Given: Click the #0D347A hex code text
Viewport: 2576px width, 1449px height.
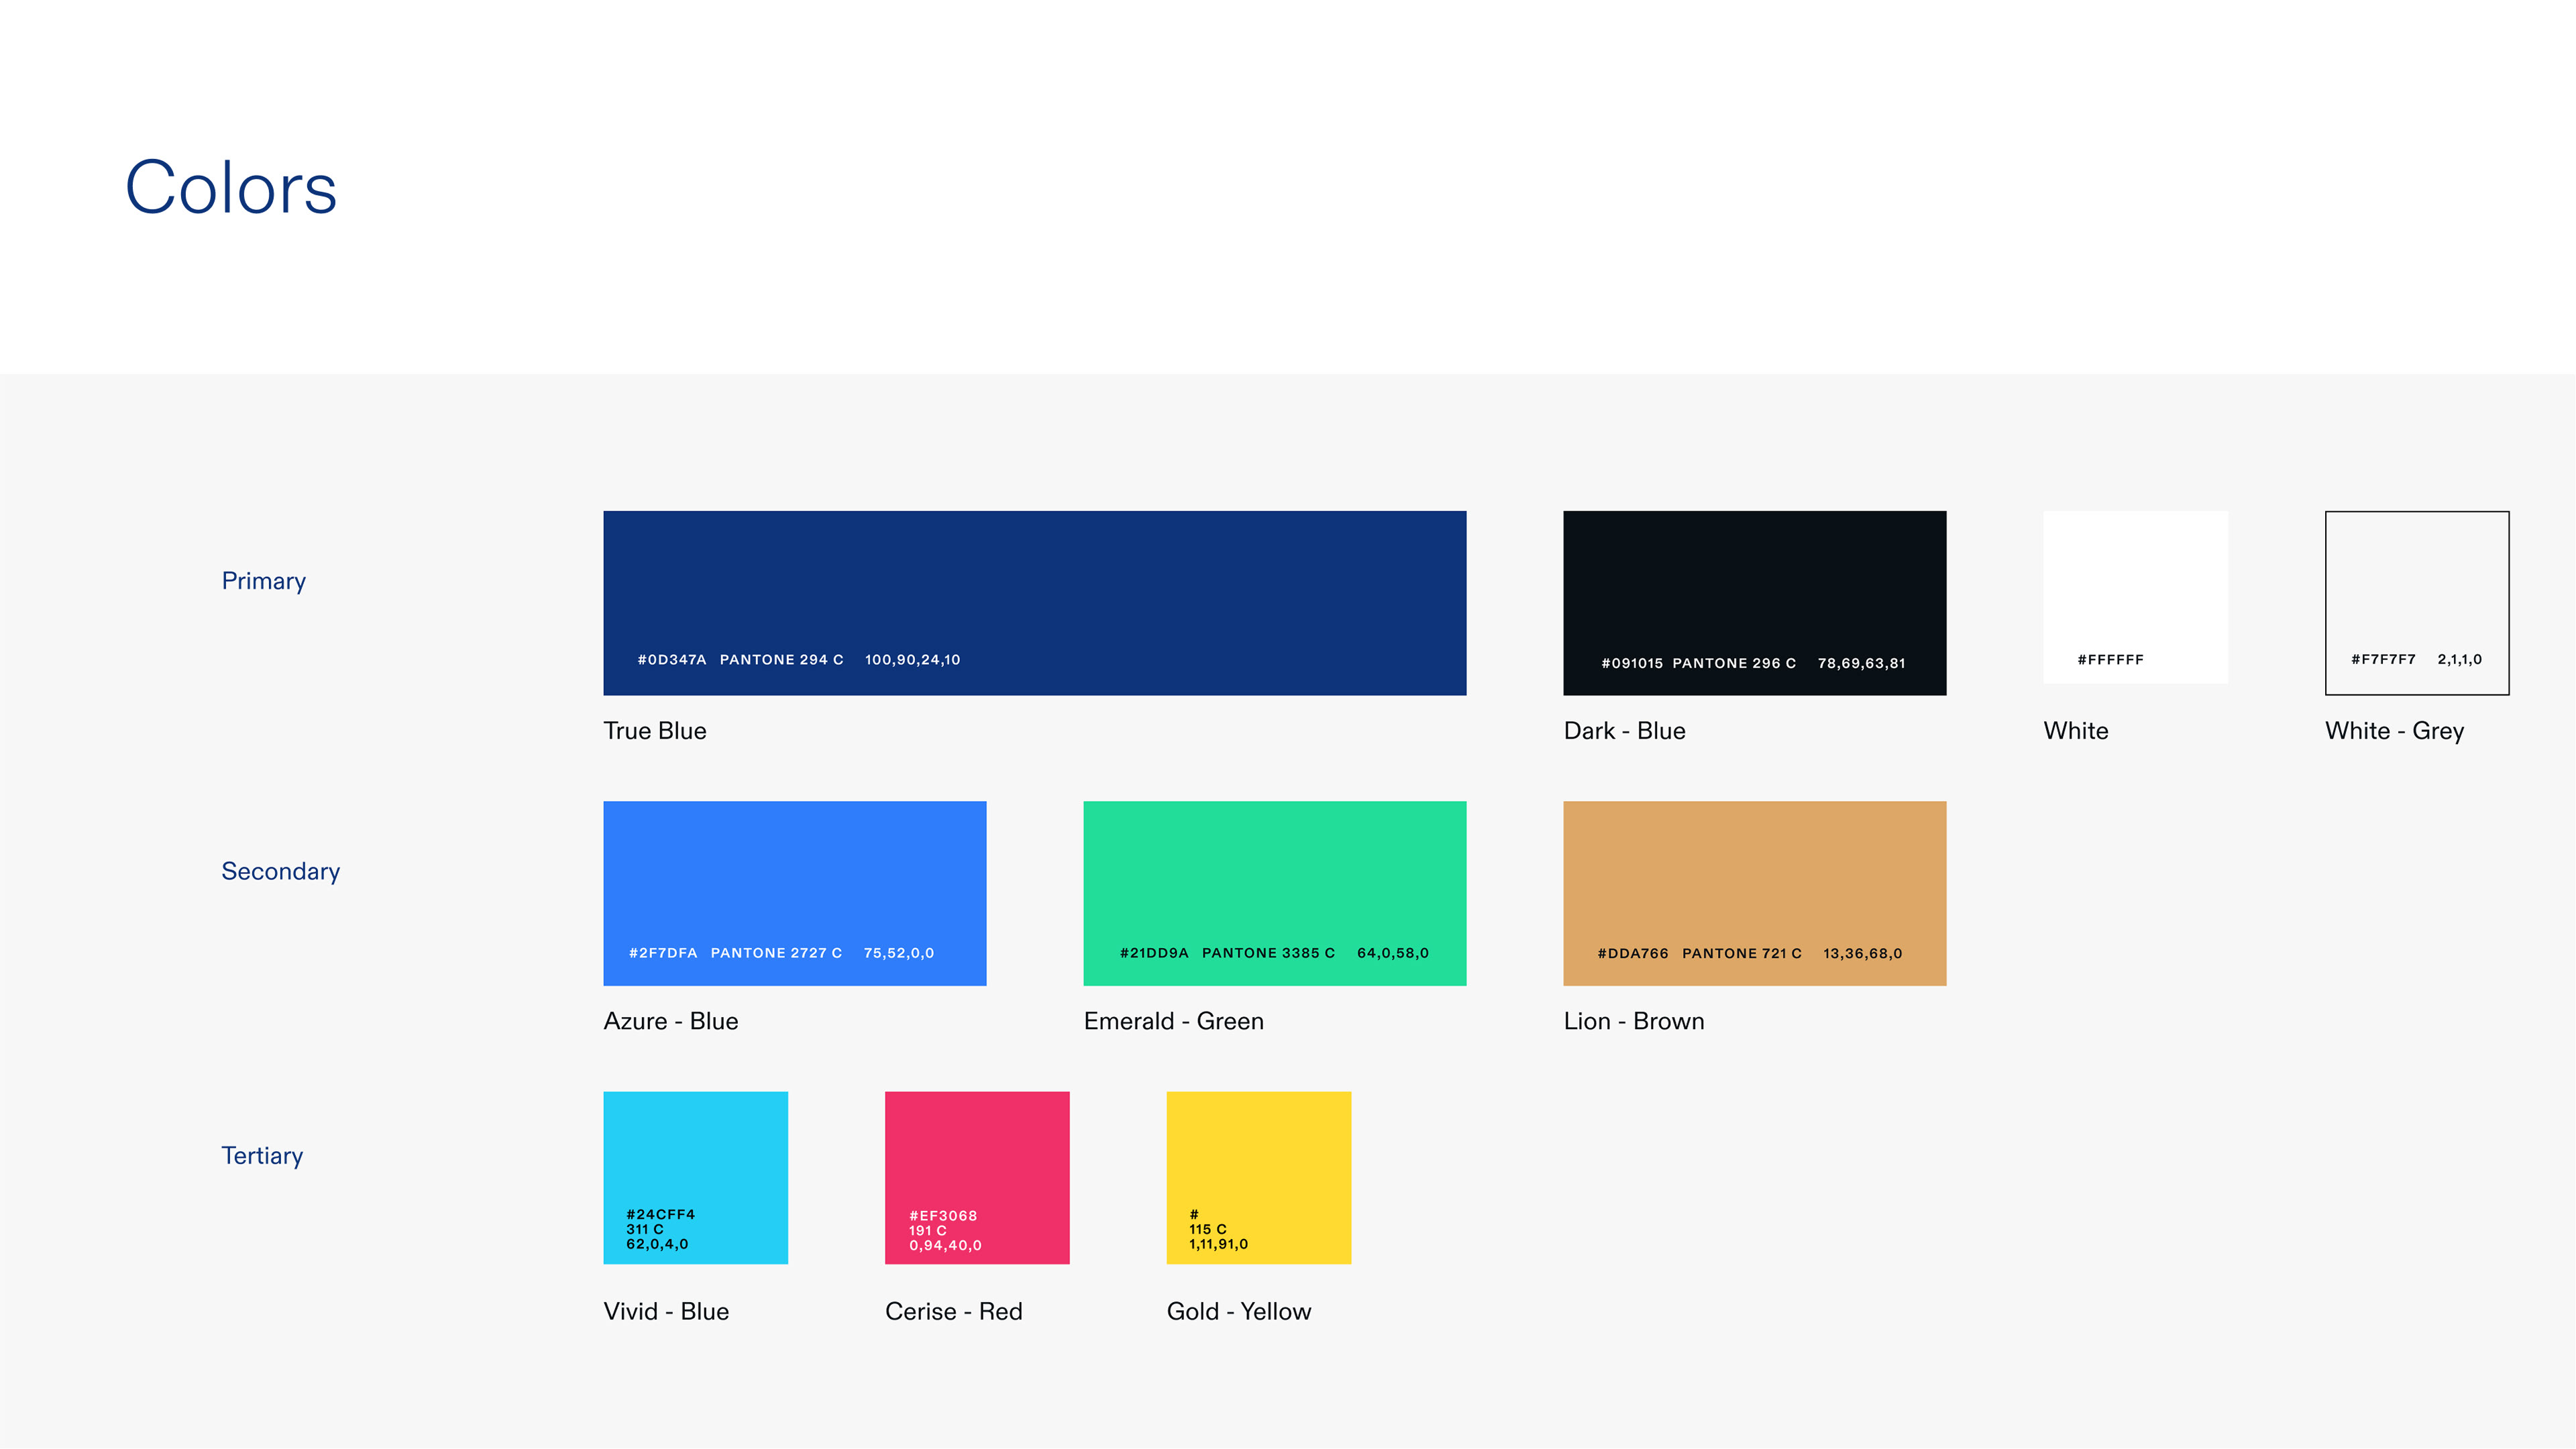Looking at the screenshot, I should tap(672, 660).
